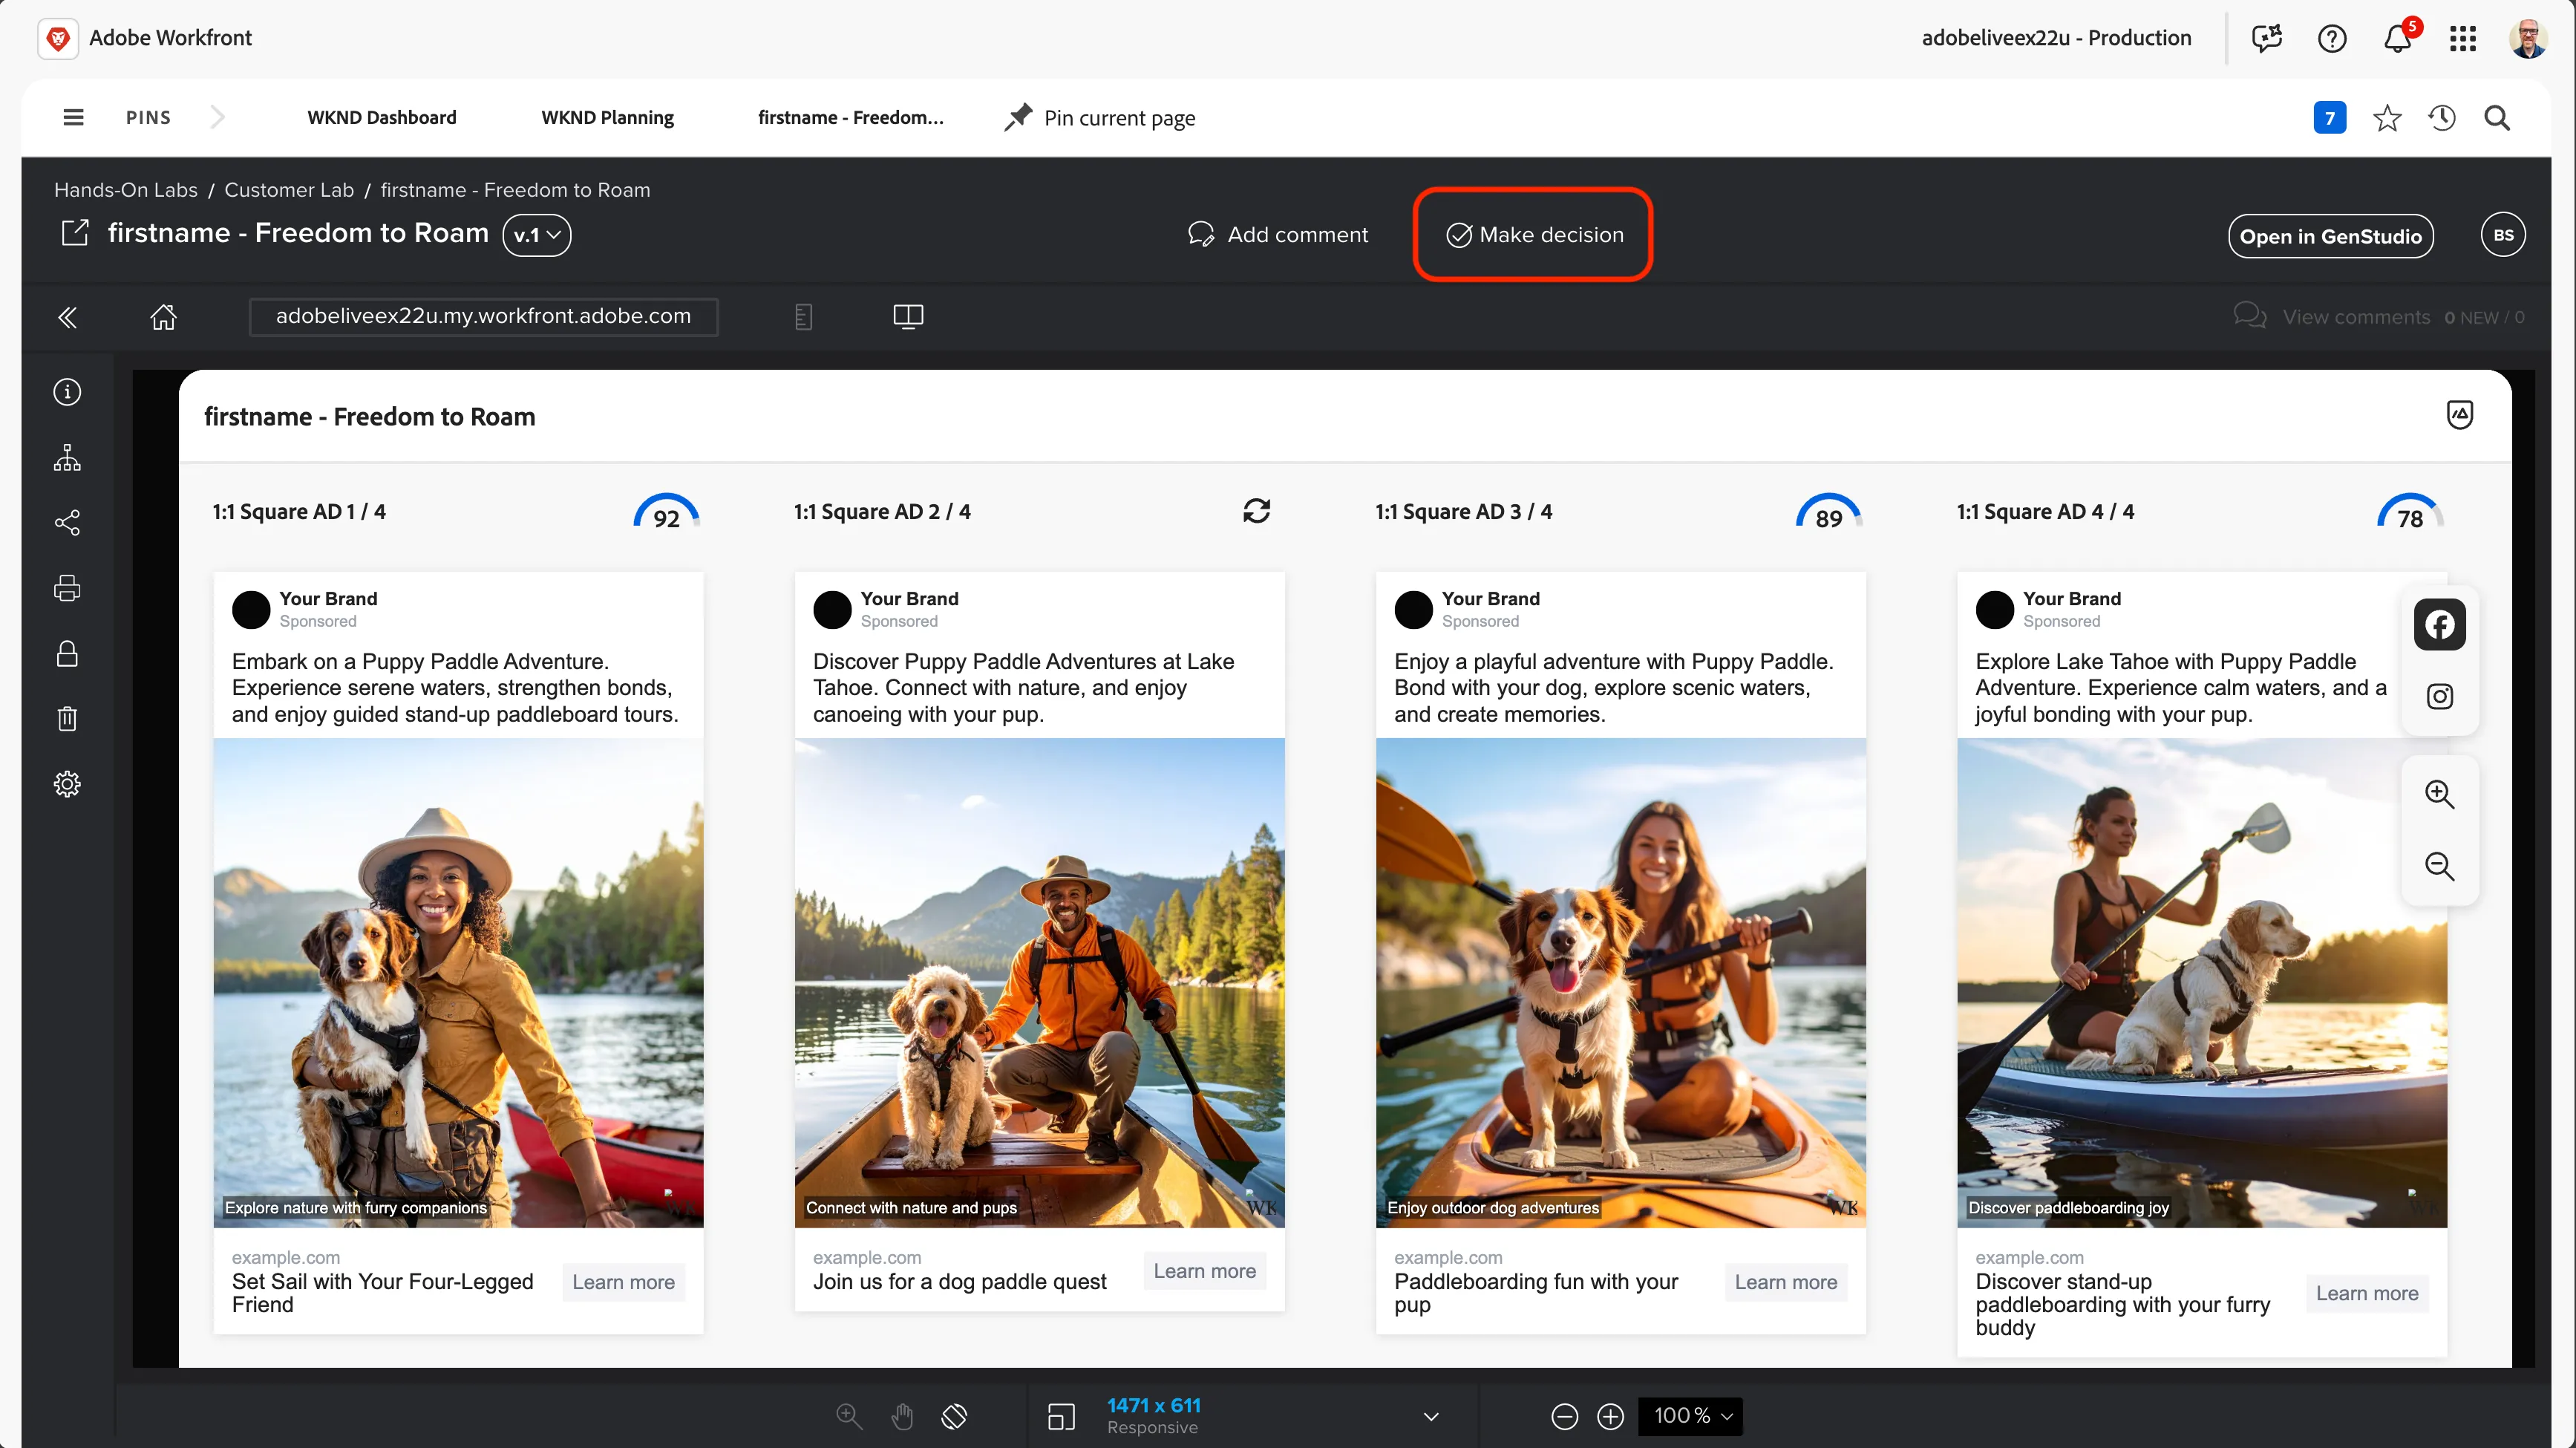Open the notifications bell
Screen dimensions: 2576x1448
pos(2398,38)
